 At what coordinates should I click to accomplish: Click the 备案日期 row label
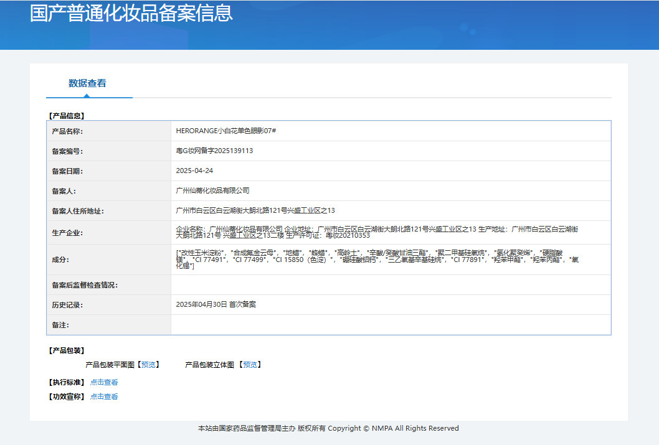[x=67, y=171]
